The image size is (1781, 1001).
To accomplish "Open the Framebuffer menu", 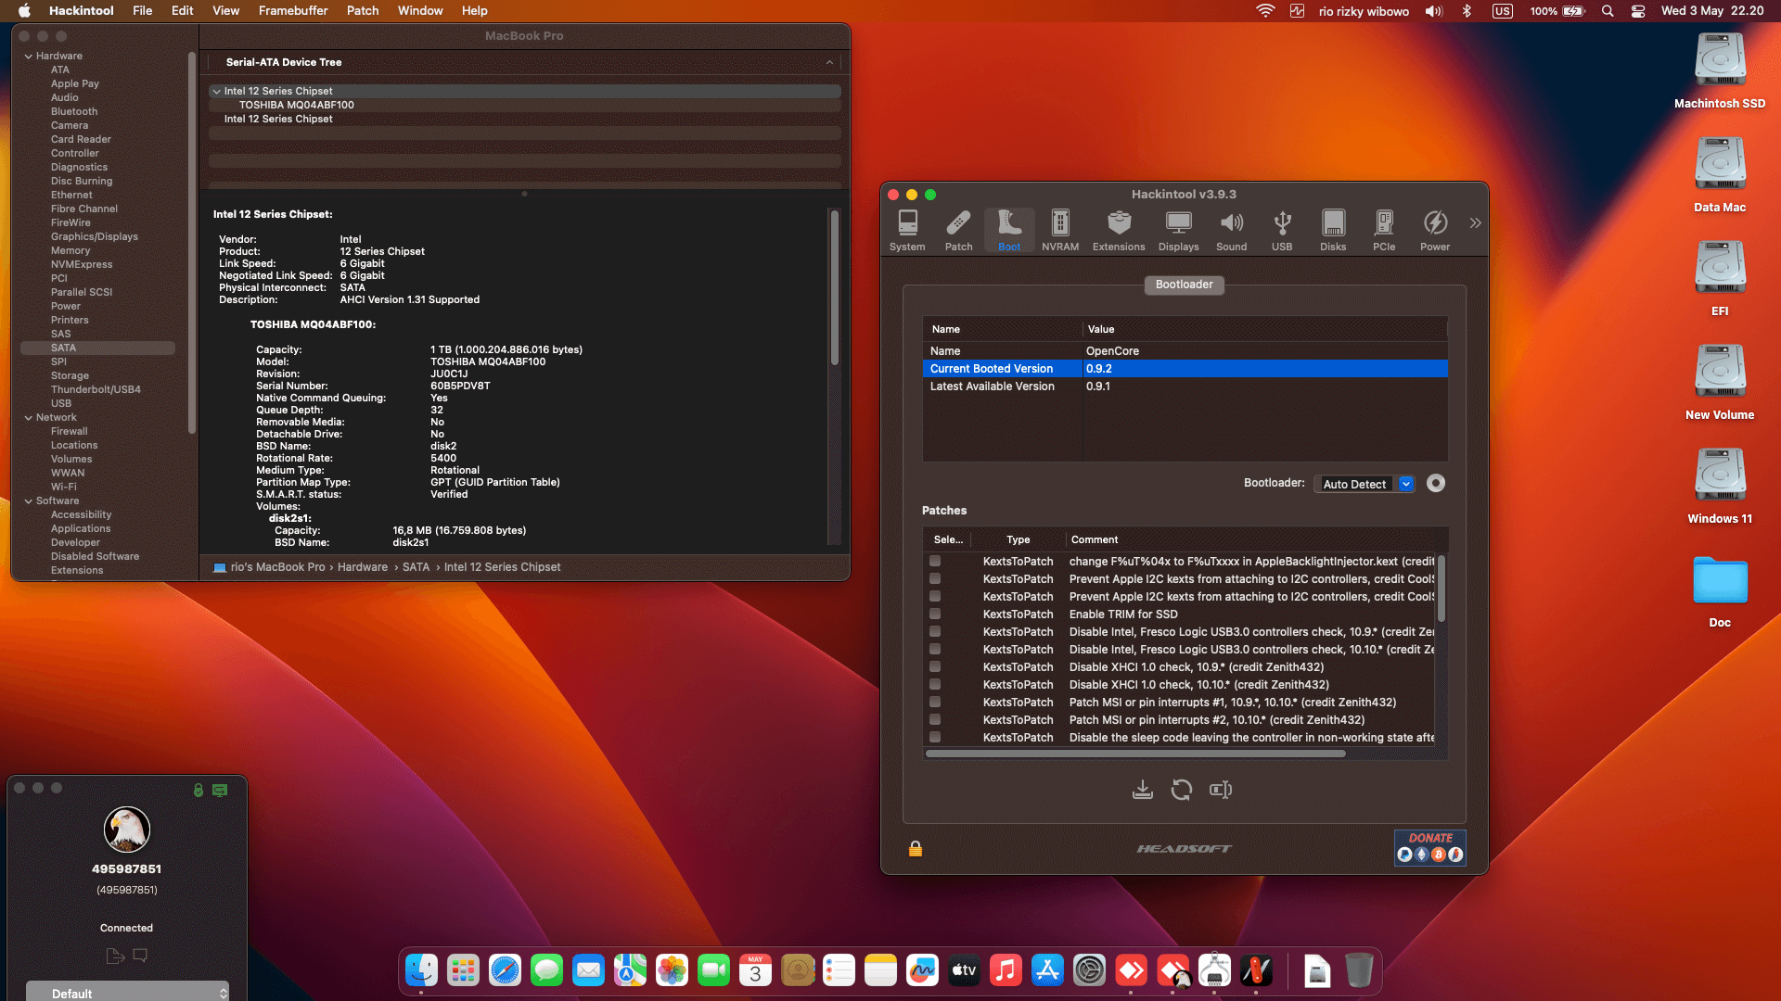I will click(292, 11).
